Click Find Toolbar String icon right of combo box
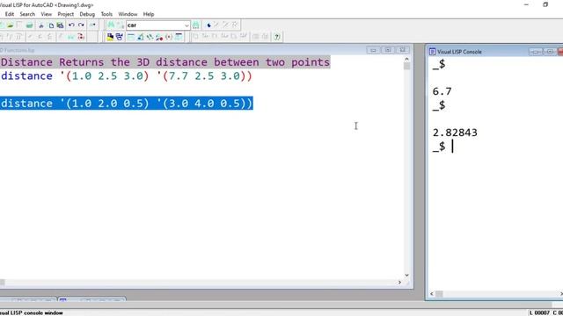Screen dimensions: 563x316 click(x=195, y=25)
